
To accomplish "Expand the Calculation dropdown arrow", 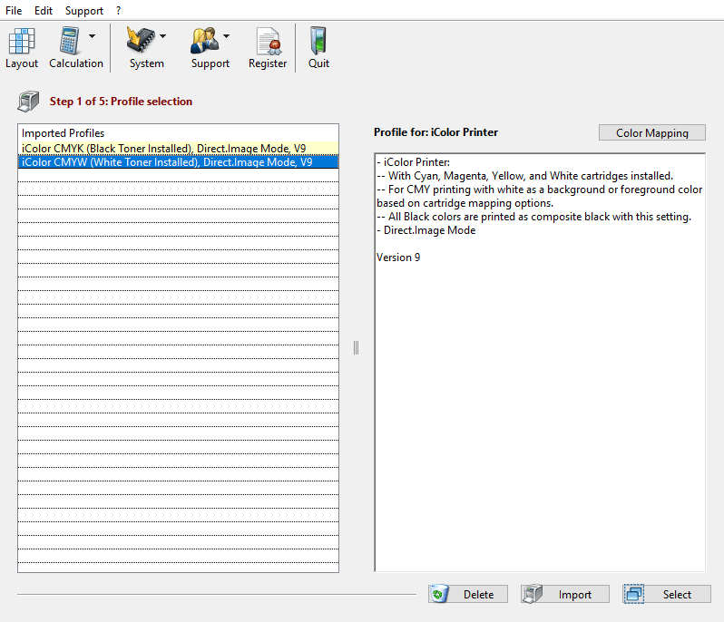I will [x=92, y=36].
